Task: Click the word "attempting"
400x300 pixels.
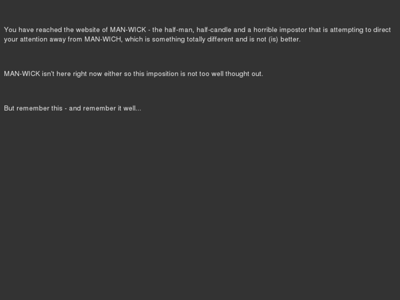Action: (346, 30)
